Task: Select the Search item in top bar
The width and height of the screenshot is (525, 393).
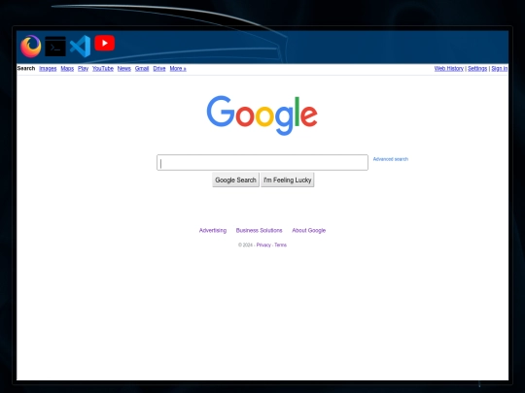Action: point(26,68)
